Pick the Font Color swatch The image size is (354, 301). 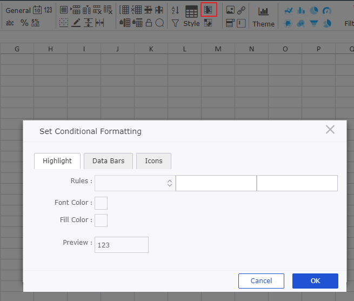[101, 203]
